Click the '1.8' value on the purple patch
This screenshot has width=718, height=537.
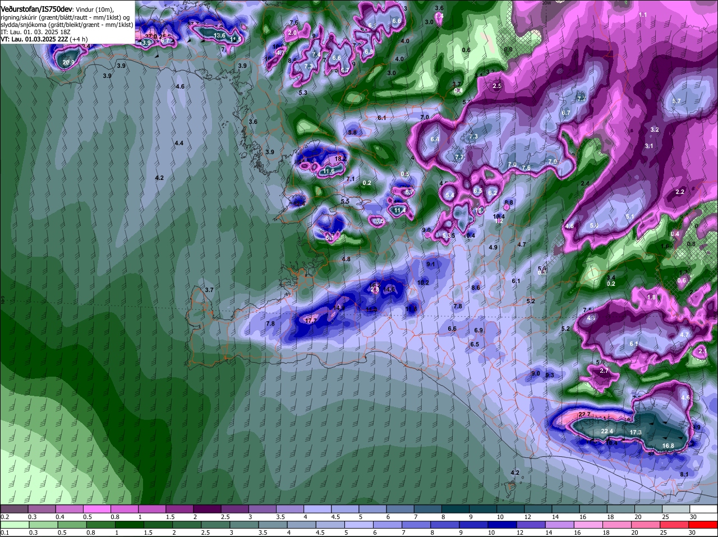coord(651,298)
